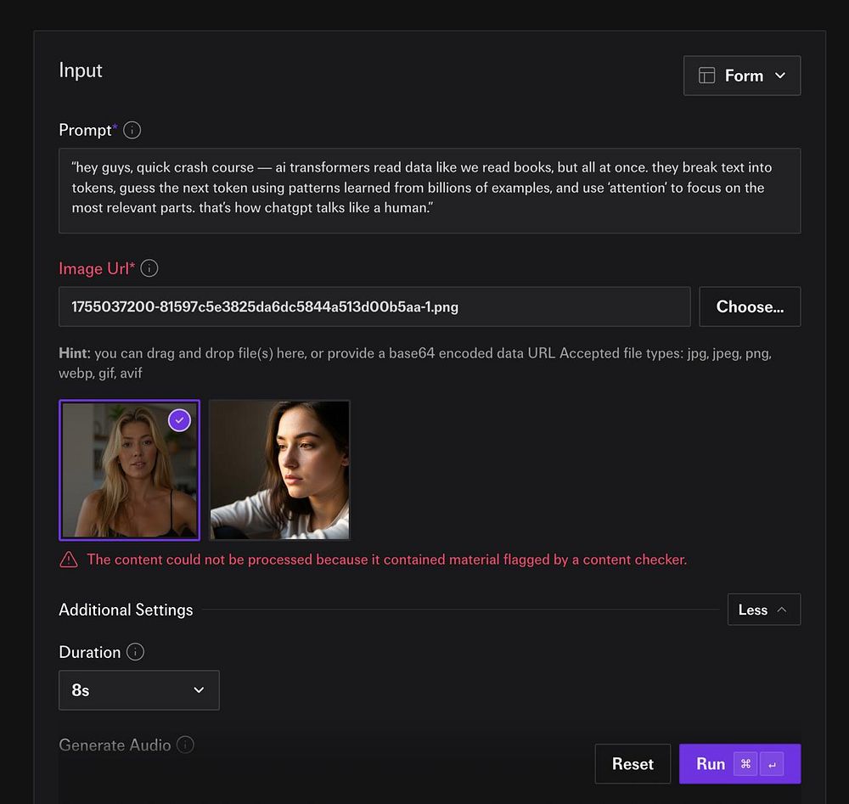Viewport: 849px width, 804px height.
Task: Click inside the Prompt text area
Action: point(430,190)
